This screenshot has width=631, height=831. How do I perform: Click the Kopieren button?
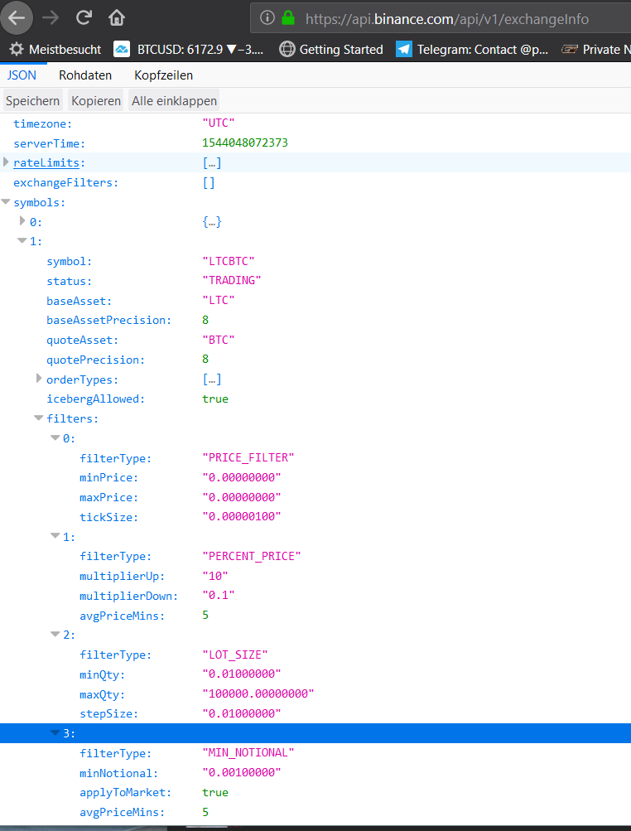click(96, 101)
